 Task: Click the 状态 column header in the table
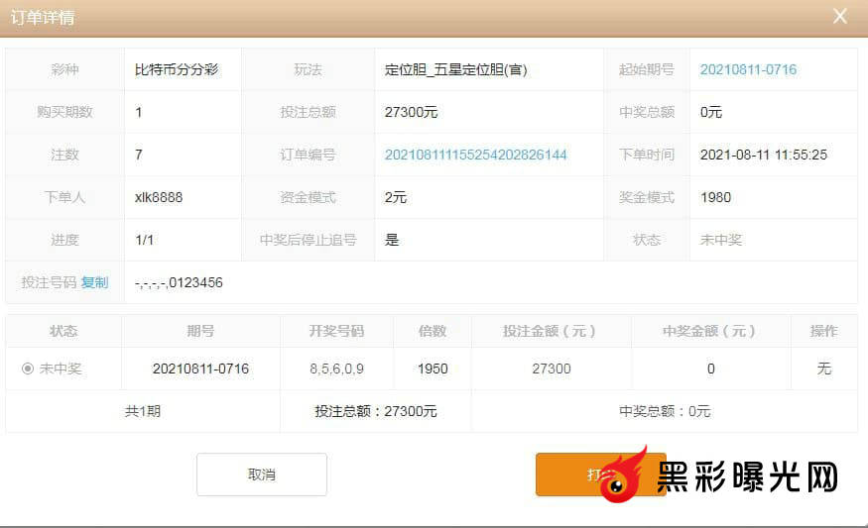(63, 331)
